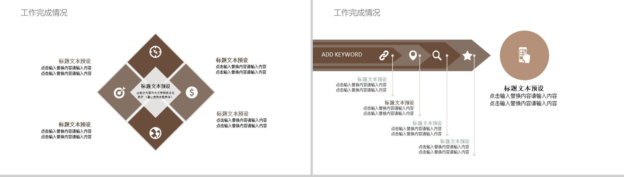Select the map pin location icon
Image resolution: width=624 pixels, height=177 pixels.
(412, 55)
